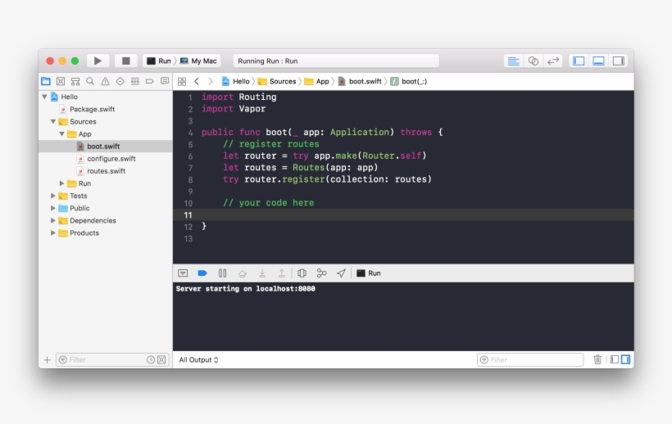Show only recently modified files
The image size is (672, 424).
click(151, 360)
